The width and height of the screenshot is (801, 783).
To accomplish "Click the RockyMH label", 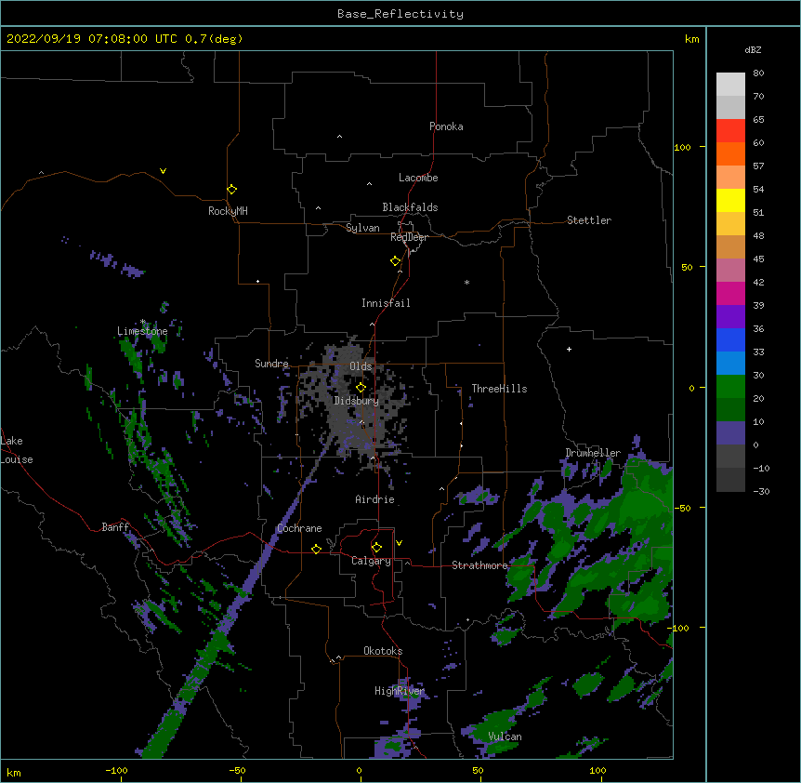I will (x=228, y=211).
